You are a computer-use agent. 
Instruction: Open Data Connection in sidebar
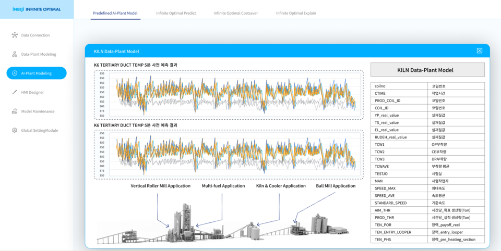click(37, 35)
